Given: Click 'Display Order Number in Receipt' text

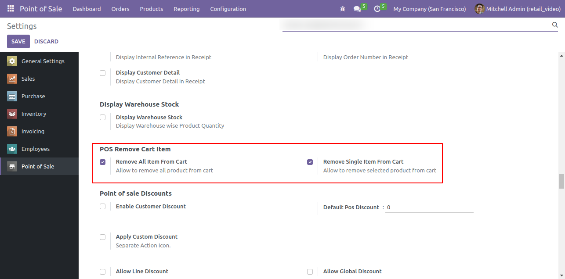Looking at the screenshot, I should click(366, 57).
